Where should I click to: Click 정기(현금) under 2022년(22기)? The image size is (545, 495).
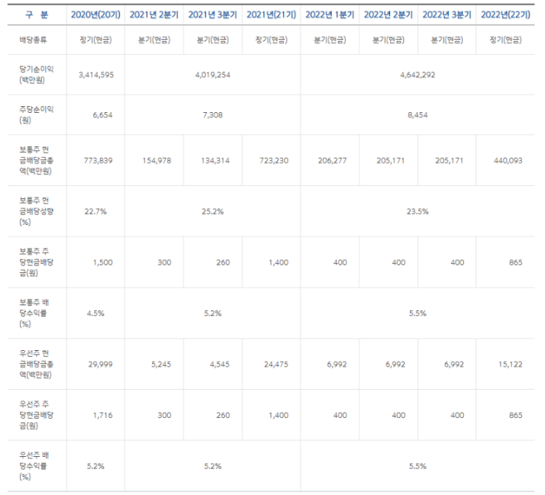click(x=506, y=40)
